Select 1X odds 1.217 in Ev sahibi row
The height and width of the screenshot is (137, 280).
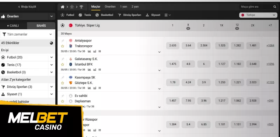point(222,101)
